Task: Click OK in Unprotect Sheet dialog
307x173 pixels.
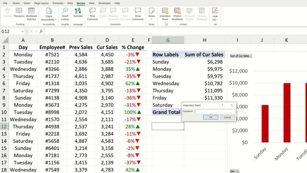Action: click(x=211, y=117)
